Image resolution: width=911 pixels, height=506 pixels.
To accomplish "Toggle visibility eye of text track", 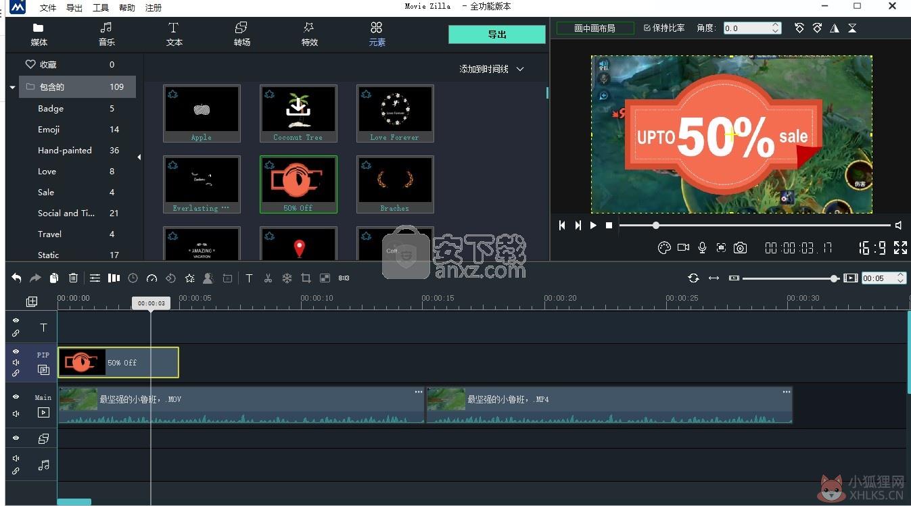I will 16,320.
